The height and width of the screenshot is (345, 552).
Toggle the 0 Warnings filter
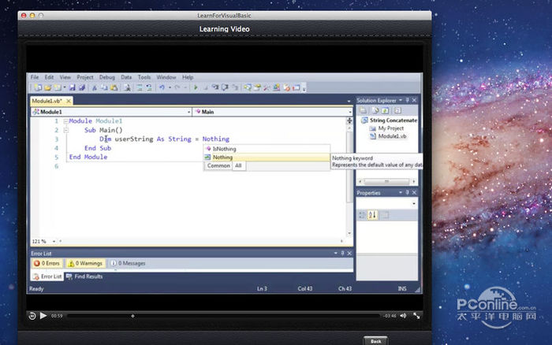pyautogui.click(x=84, y=263)
